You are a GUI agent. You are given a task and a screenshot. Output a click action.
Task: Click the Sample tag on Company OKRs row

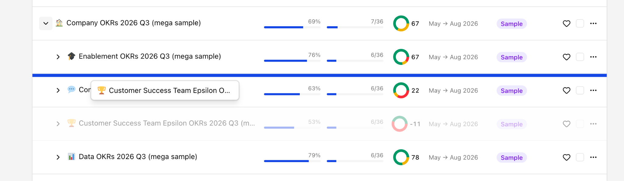click(x=512, y=24)
